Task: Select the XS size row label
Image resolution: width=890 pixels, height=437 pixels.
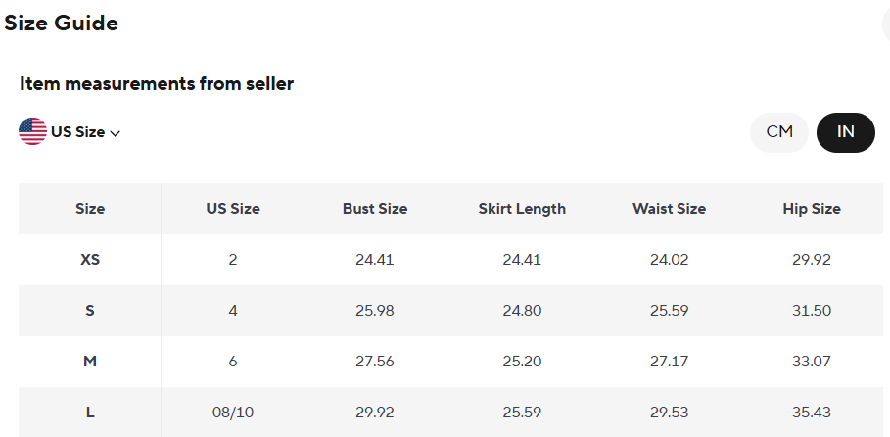Action: 90,260
